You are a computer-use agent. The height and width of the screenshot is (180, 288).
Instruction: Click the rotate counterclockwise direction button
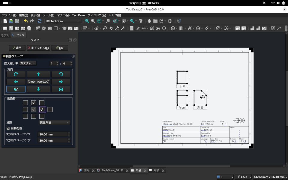click(x=61, y=74)
